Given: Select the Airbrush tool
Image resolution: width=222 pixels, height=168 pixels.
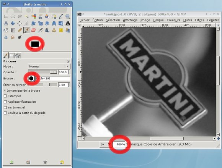Looking at the screenshot, I should pos(40,30).
